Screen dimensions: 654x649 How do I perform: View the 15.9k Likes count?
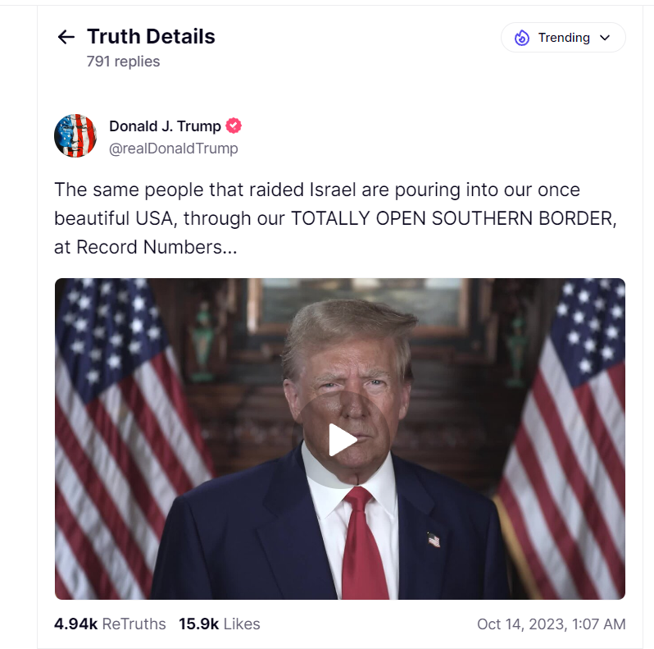[220, 624]
